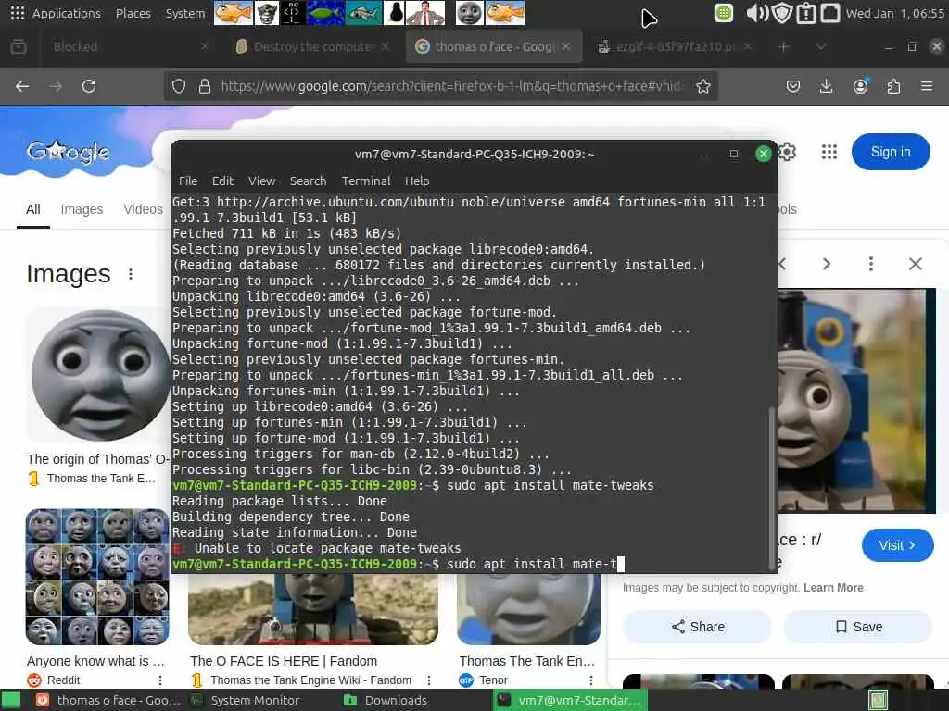This screenshot has width=949, height=711.
Task: Open a new browser tab
Action: [x=784, y=46]
